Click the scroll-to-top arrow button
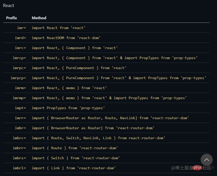The image size is (217, 176). tap(207, 160)
